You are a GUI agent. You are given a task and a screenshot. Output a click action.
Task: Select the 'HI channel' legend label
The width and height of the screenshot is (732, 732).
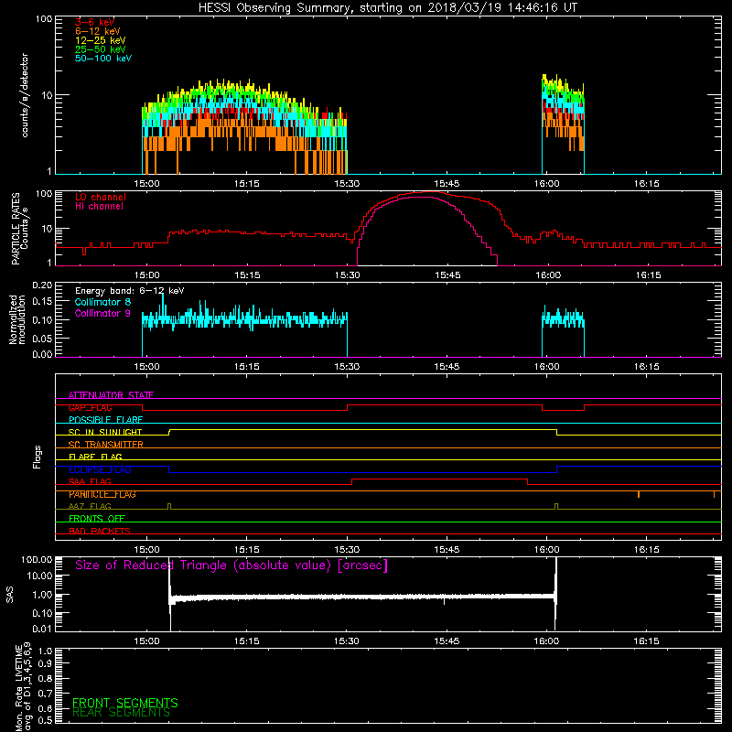point(99,206)
